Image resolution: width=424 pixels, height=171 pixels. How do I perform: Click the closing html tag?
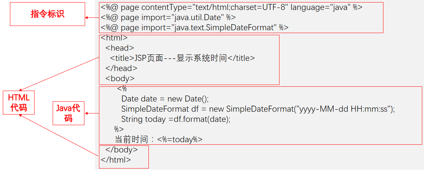click(x=116, y=160)
